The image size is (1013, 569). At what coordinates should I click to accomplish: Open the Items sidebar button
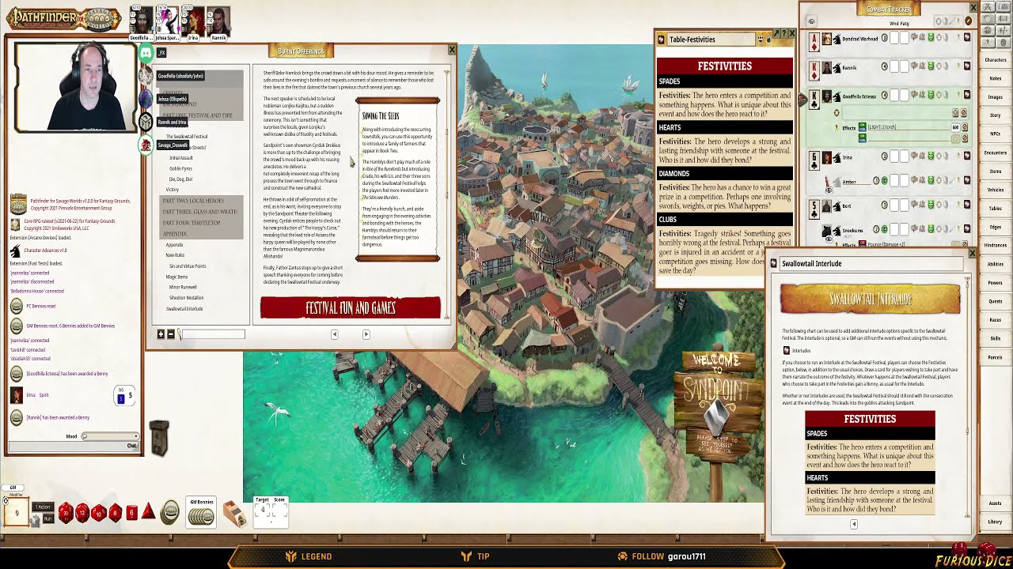pyautogui.click(x=995, y=171)
